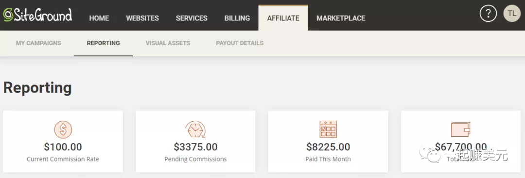Open the BILLING menu item
This screenshot has width=525, height=178.
pyautogui.click(x=237, y=18)
